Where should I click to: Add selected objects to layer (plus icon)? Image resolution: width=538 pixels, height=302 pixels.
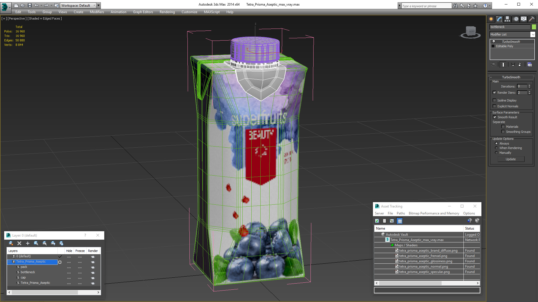[x=28, y=243]
